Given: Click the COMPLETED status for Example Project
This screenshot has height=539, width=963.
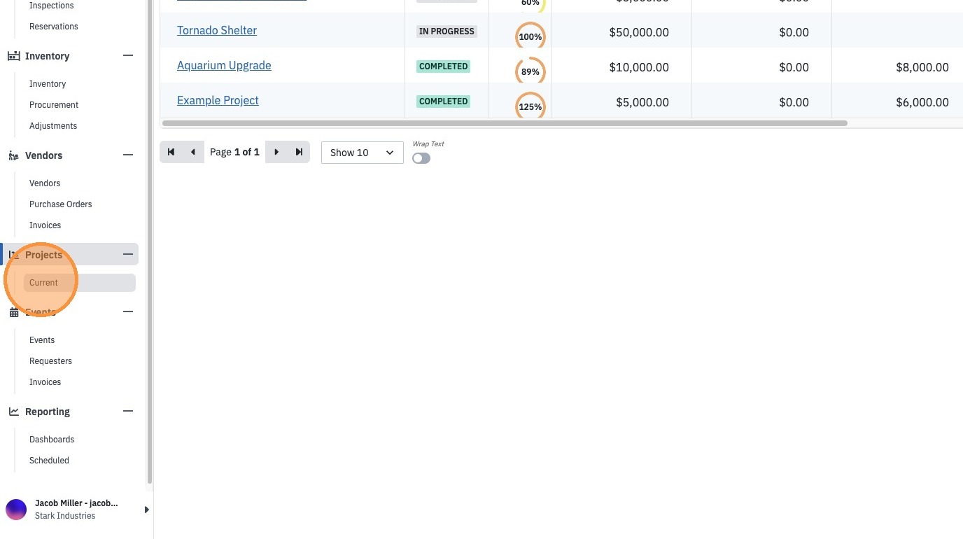Looking at the screenshot, I should pos(444,101).
